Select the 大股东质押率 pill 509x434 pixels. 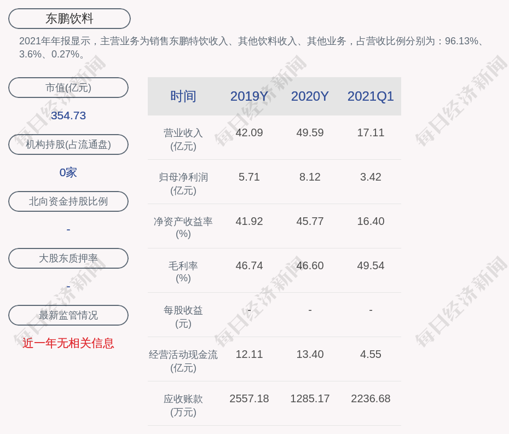click(x=68, y=258)
